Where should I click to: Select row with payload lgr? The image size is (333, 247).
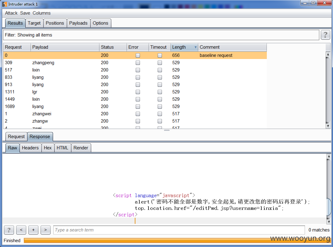135,92
